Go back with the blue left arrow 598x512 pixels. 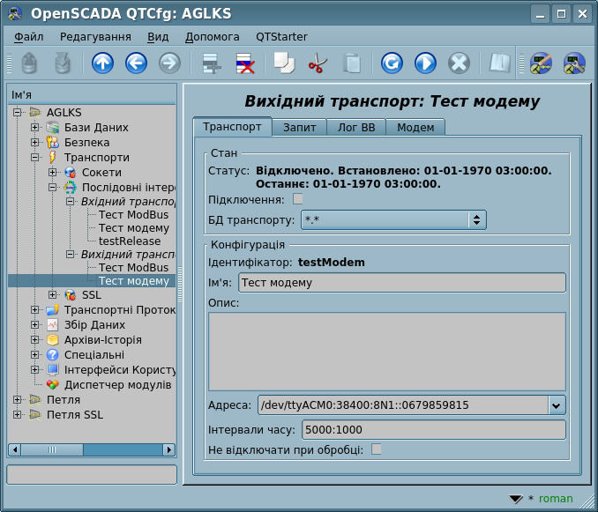[x=136, y=63]
